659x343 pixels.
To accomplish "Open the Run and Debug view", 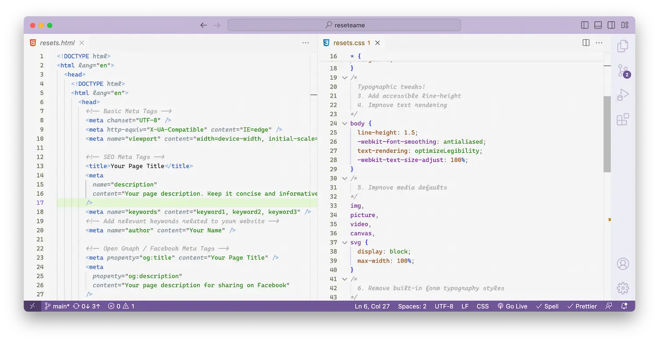I will click(x=623, y=95).
